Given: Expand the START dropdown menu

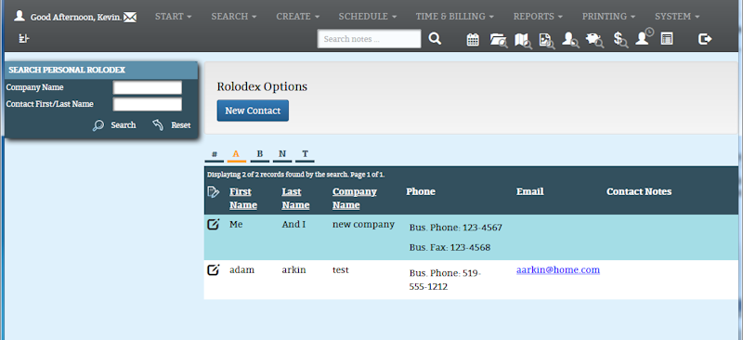Looking at the screenshot, I should pos(173,16).
